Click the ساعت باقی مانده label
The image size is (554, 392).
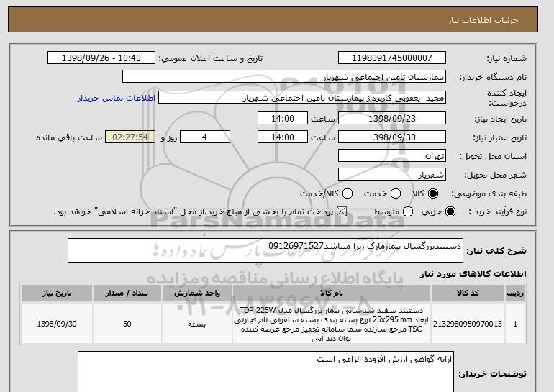pyautogui.click(x=69, y=137)
